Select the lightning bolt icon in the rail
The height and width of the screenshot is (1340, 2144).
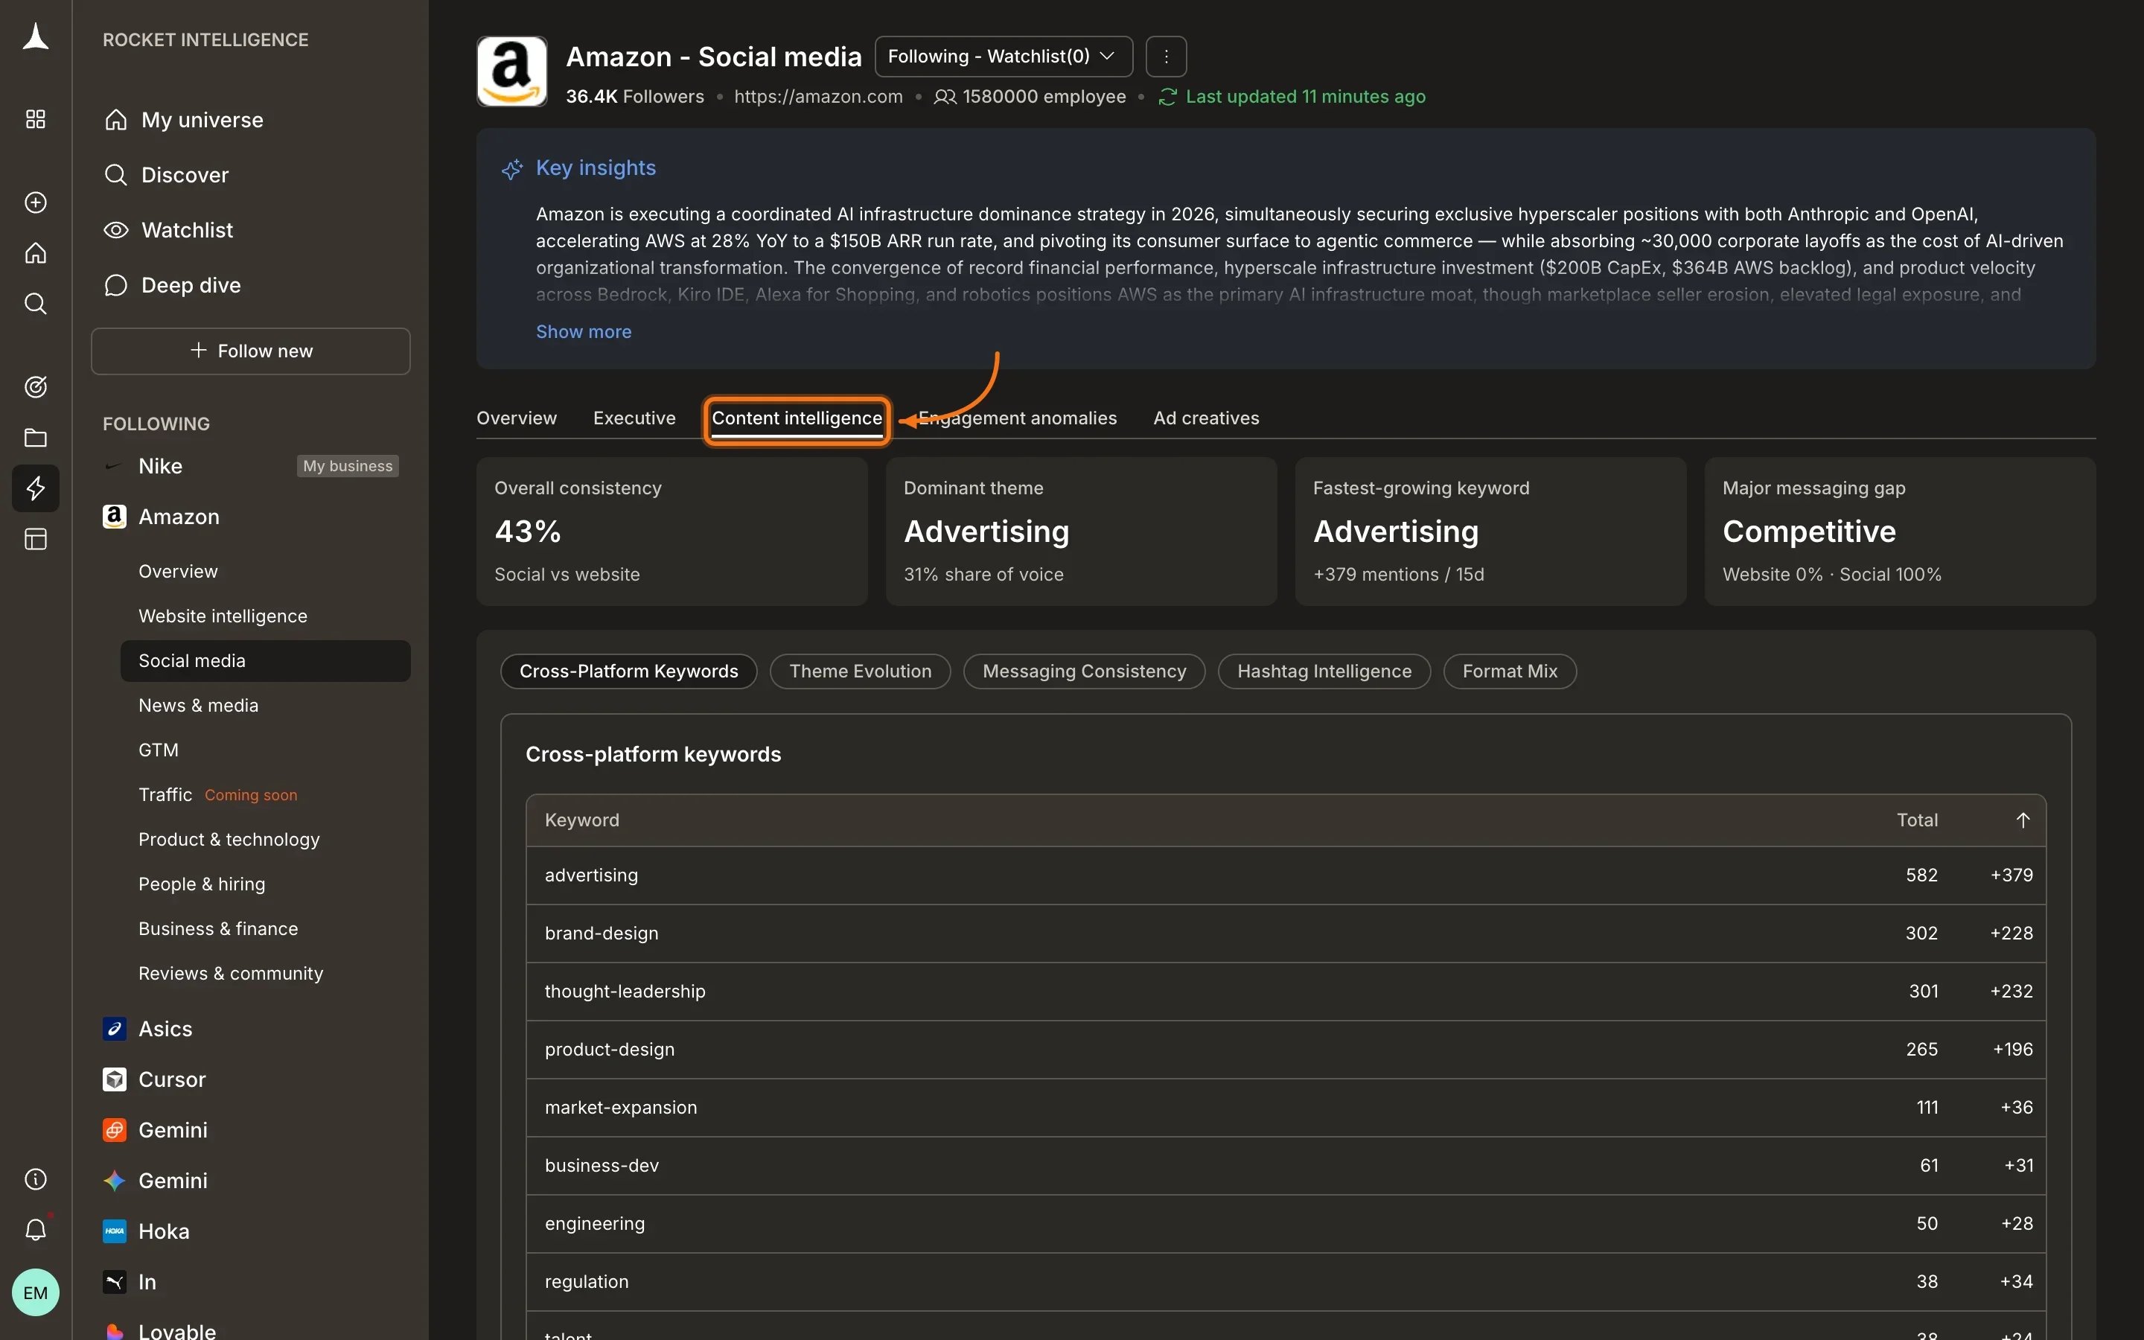(36, 488)
